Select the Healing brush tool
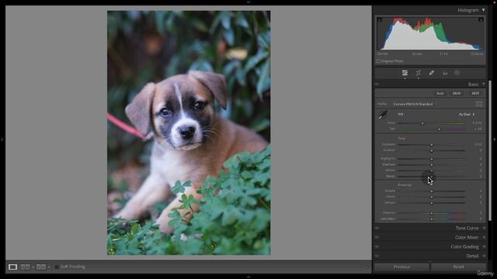This screenshot has height=279, width=497. pos(432,73)
